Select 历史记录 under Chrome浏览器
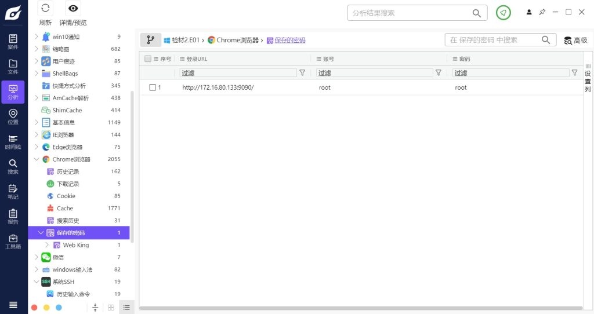Screen dimensions: 594x314 [x=68, y=171]
